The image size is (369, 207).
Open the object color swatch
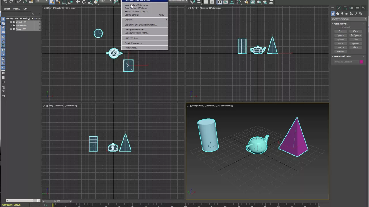(361, 62)
